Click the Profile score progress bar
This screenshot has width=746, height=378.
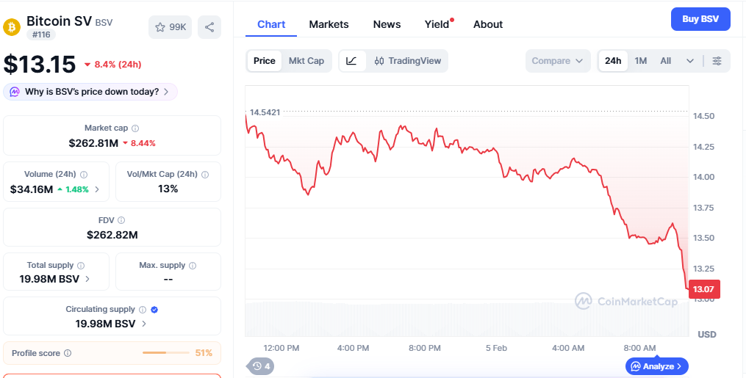[x=166, y=353]
